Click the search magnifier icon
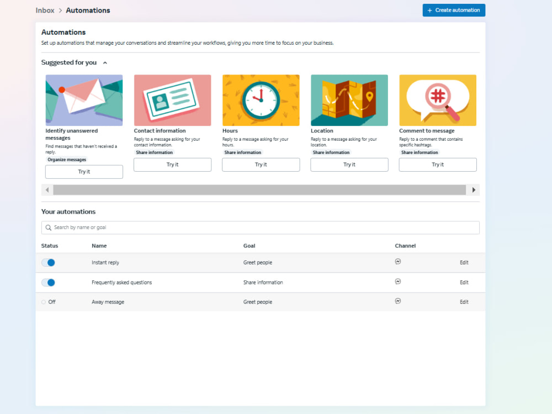Viewport: 552px width, 414px height. click(48, 228)
